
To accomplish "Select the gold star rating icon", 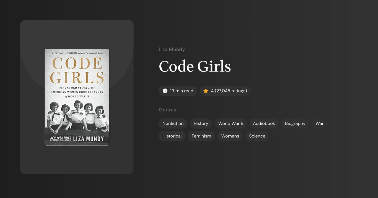I will pos(206,91).
